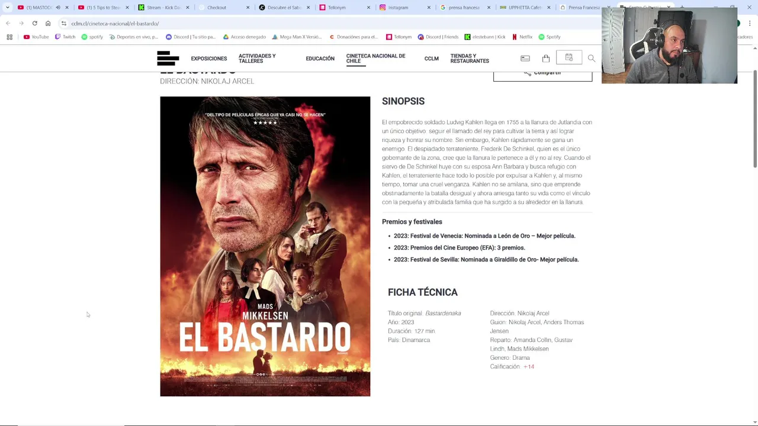The image size is (758, 426).
Task: Mute the MASTODON tab speaker icon
Action: point(58,7)
